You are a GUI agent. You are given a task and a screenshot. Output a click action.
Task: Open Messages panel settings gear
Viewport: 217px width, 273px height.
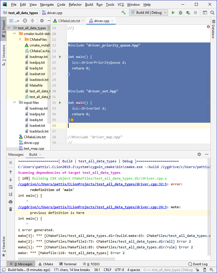coord(199,154)
